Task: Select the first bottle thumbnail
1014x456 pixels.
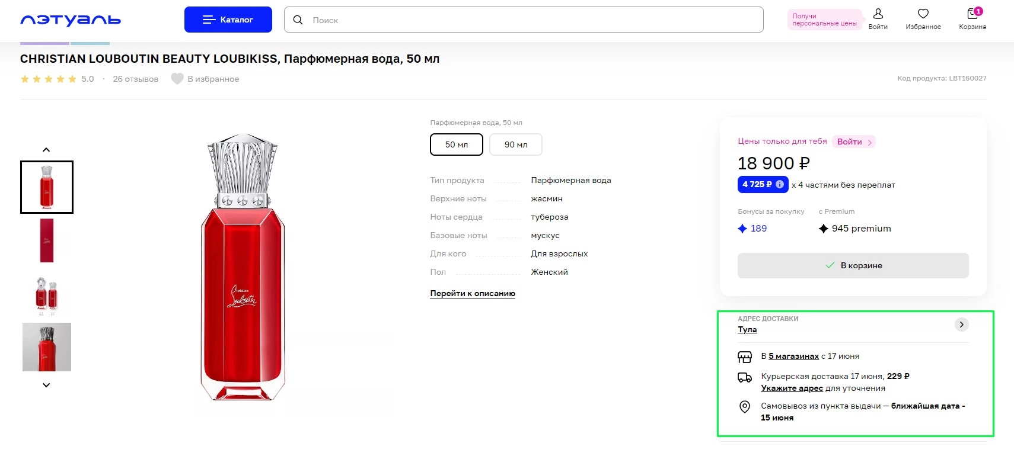Action: [x=47, y=187]
